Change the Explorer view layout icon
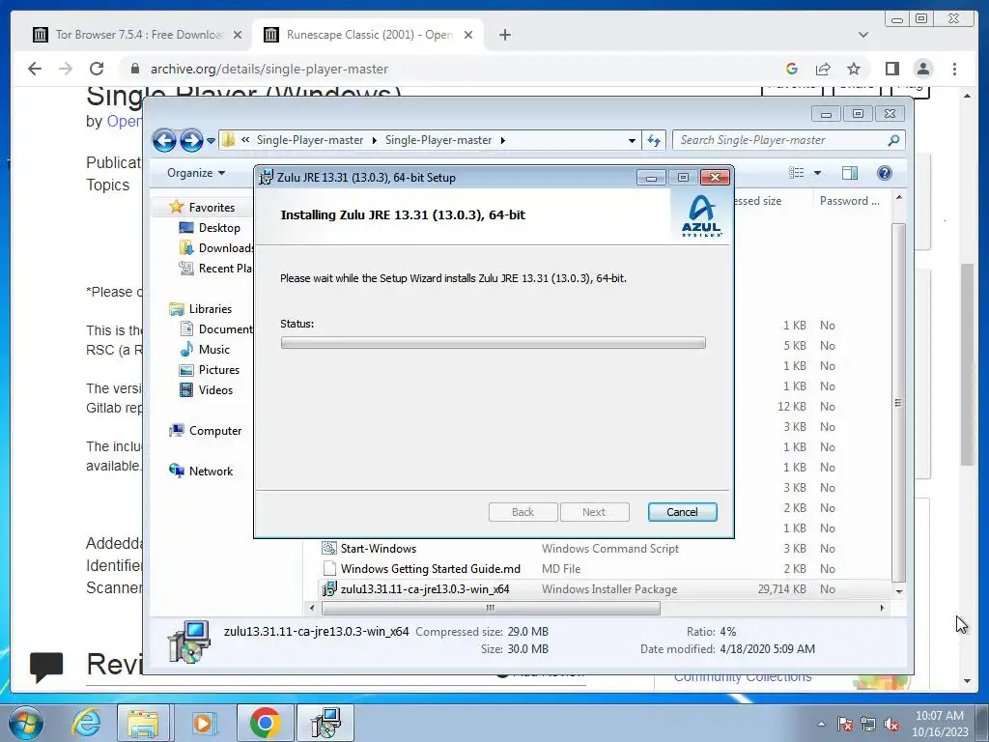Screen dimensions: 989x742 point(797,173)
